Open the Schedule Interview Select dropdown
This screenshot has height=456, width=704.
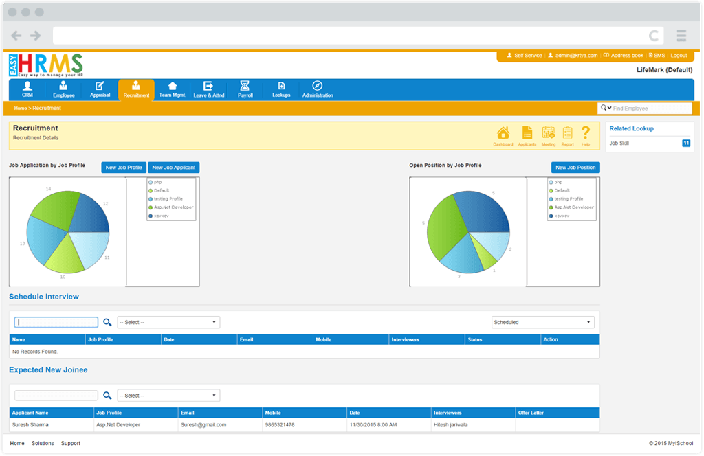coord(168,322)
